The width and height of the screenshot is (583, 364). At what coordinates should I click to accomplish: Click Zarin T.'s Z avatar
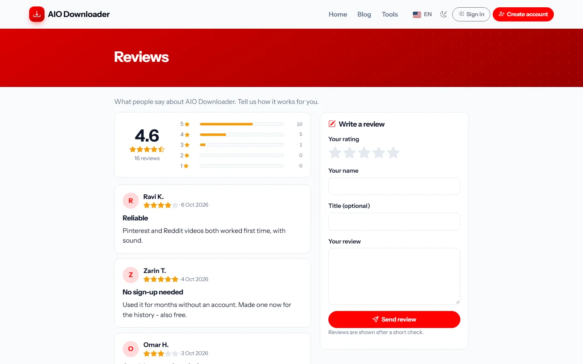tap(131, 275)
